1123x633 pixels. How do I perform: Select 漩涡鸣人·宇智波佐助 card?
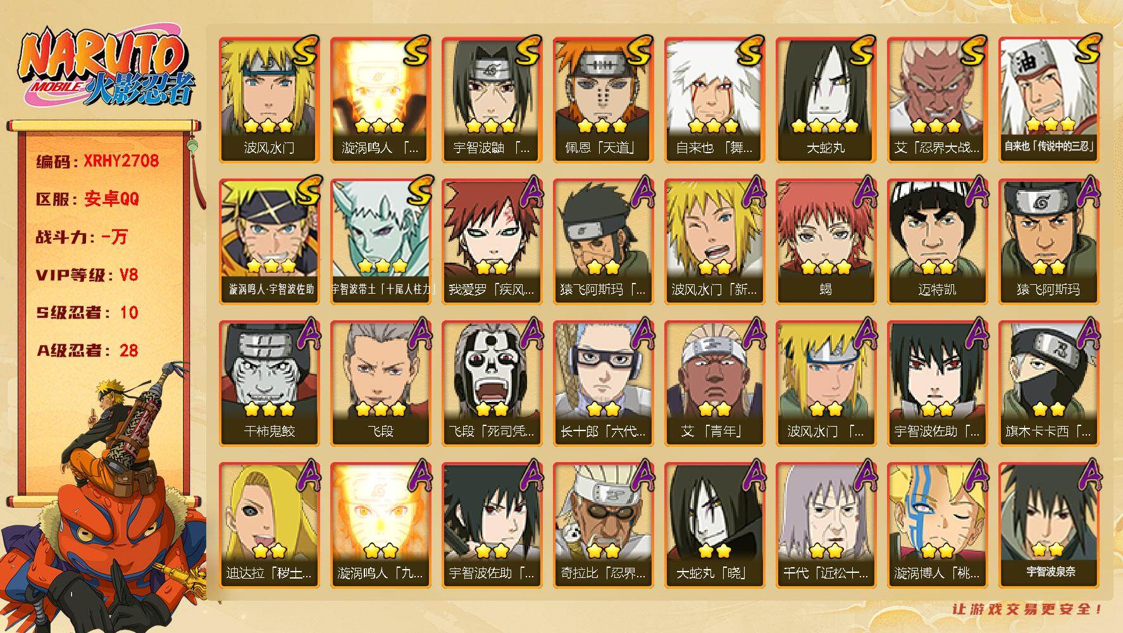point(270,242)
